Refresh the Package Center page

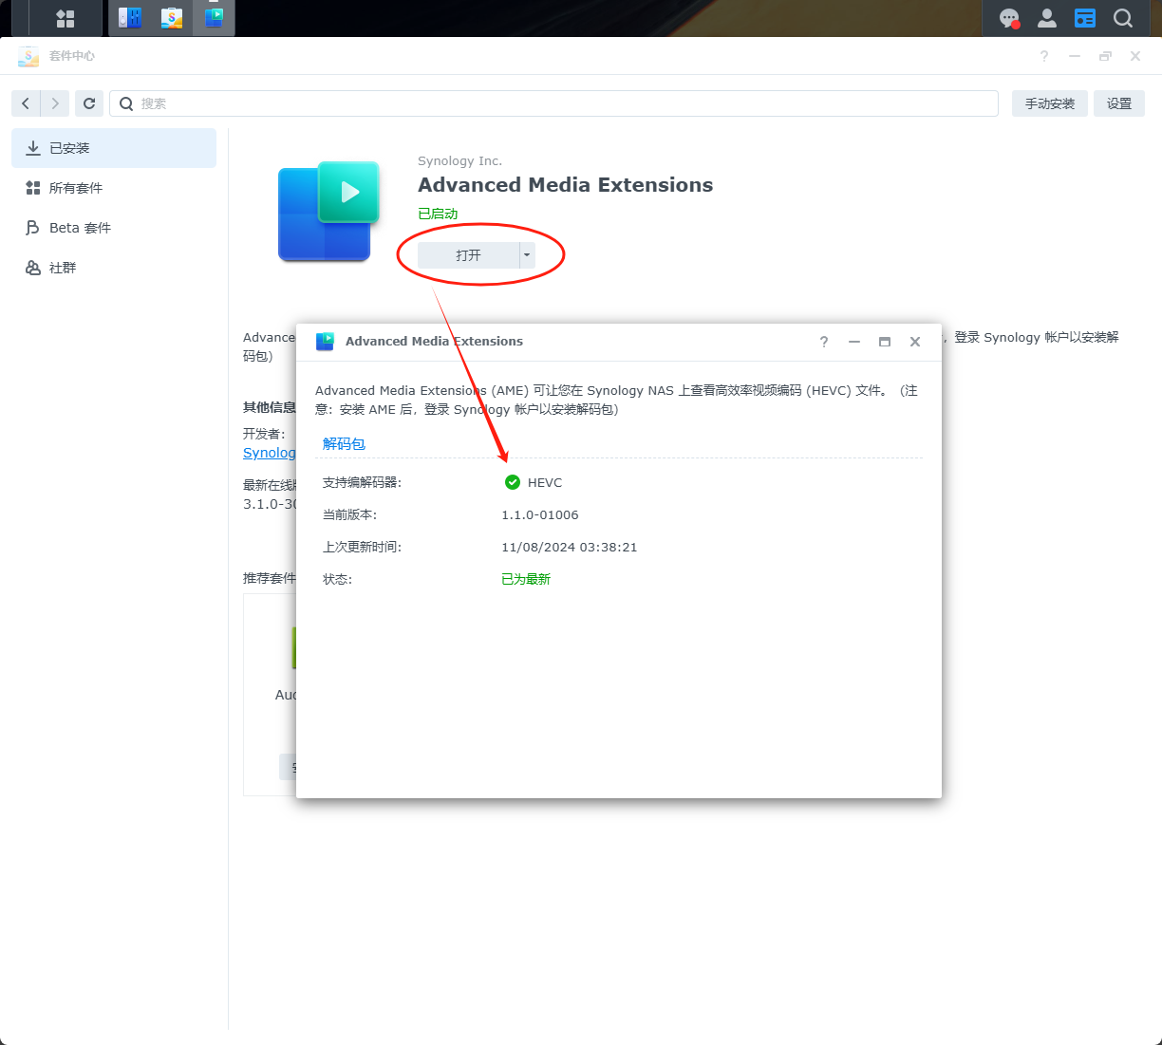(x=89, y=103)
